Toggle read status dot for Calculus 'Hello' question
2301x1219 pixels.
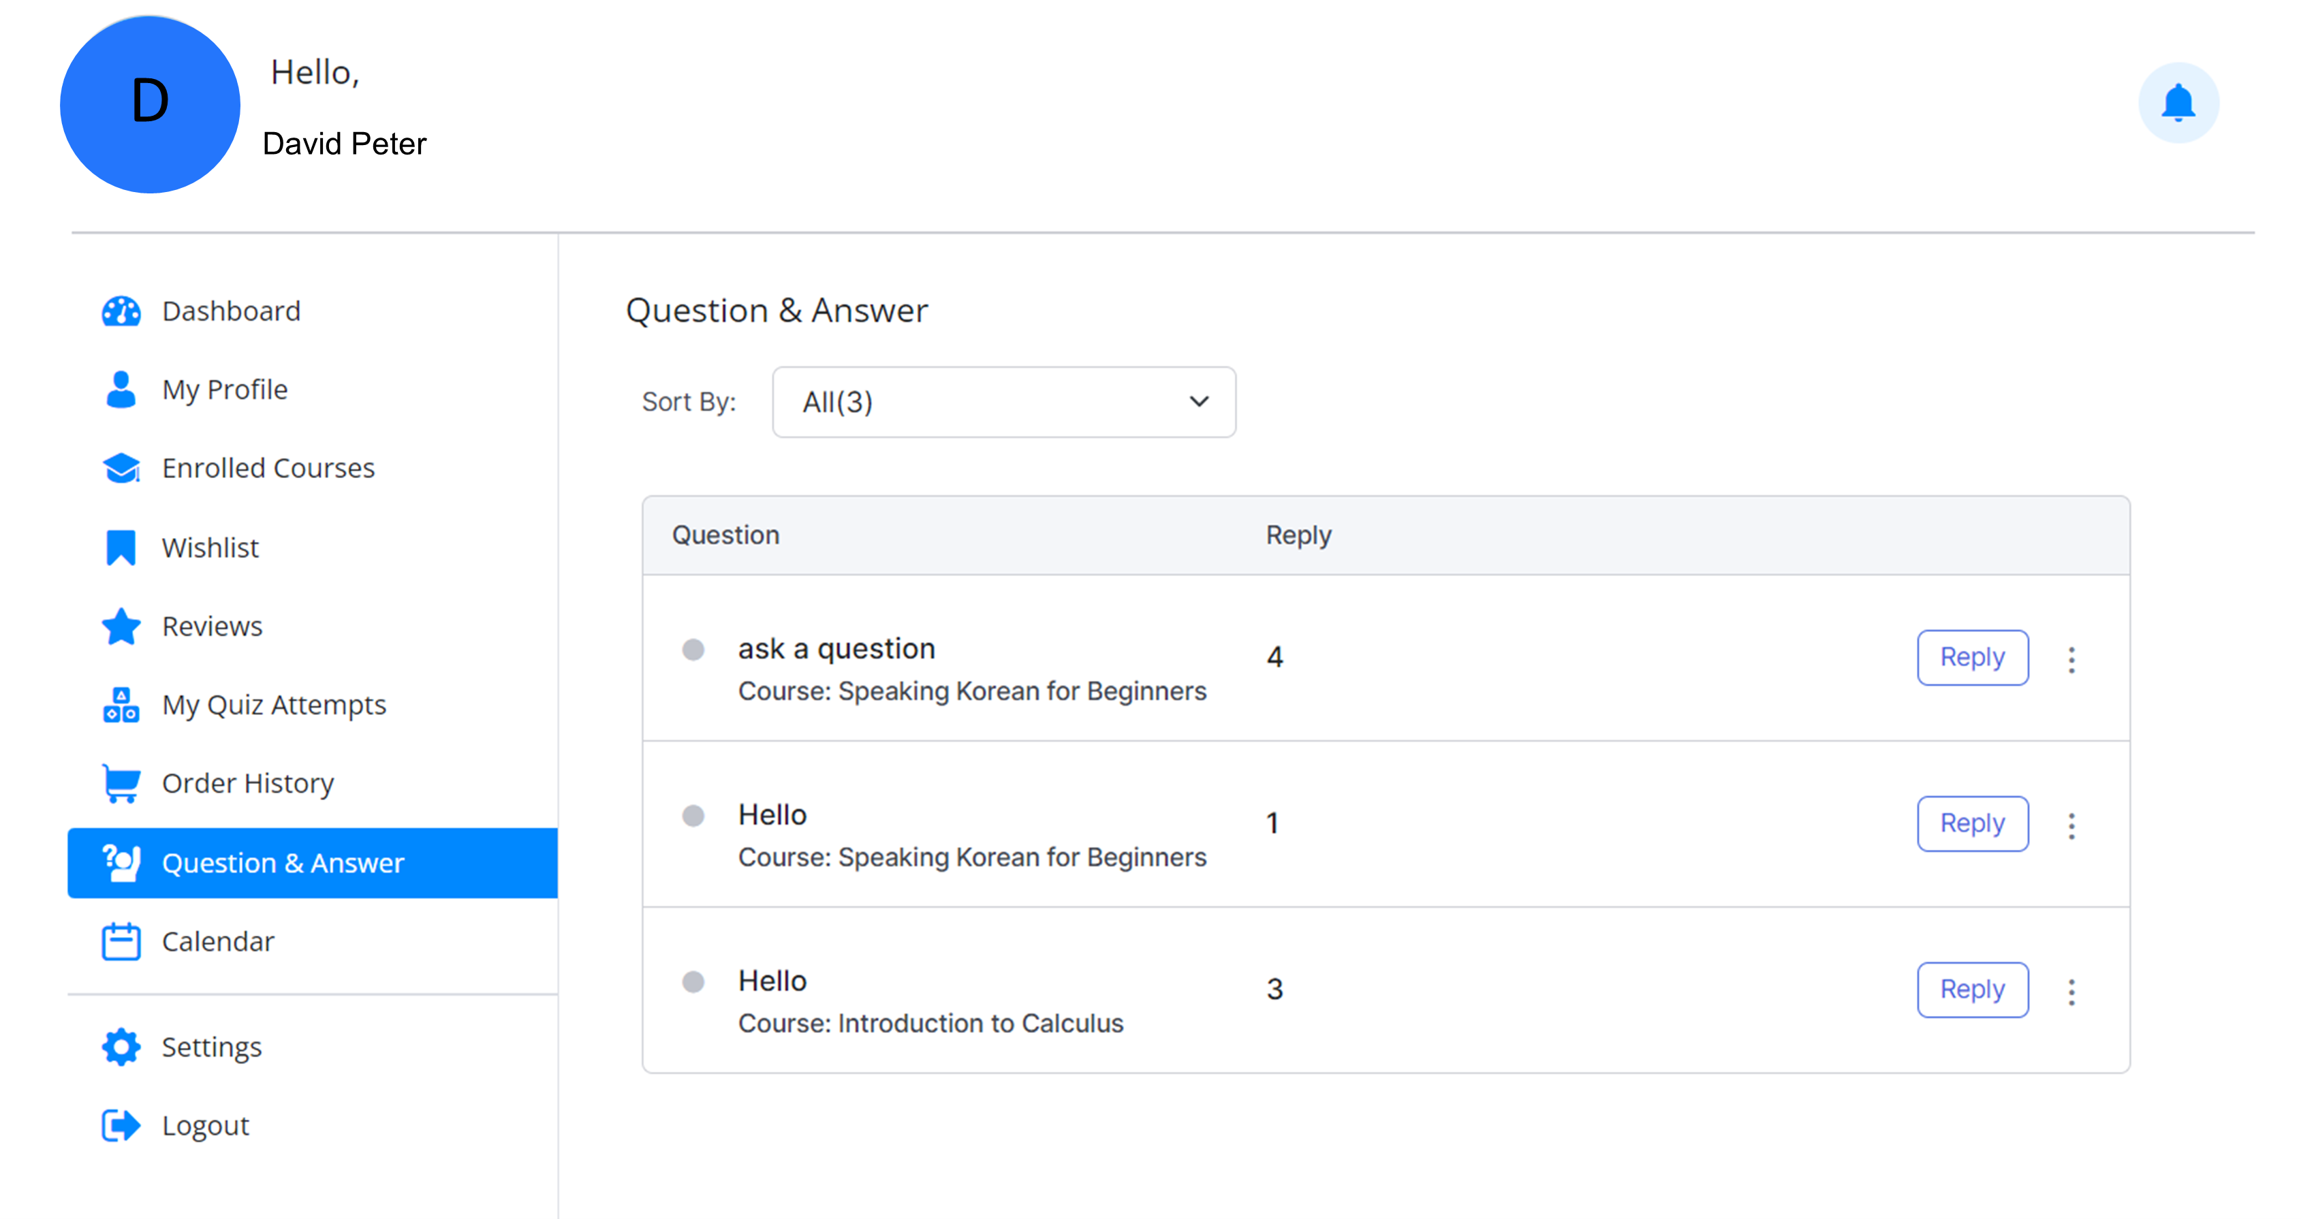pyautogui.click(x=693, y=981)
